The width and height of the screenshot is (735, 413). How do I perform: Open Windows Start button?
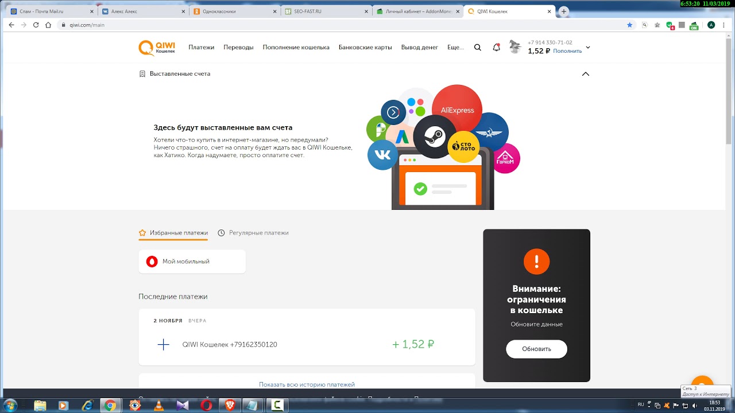pos(10,406)
